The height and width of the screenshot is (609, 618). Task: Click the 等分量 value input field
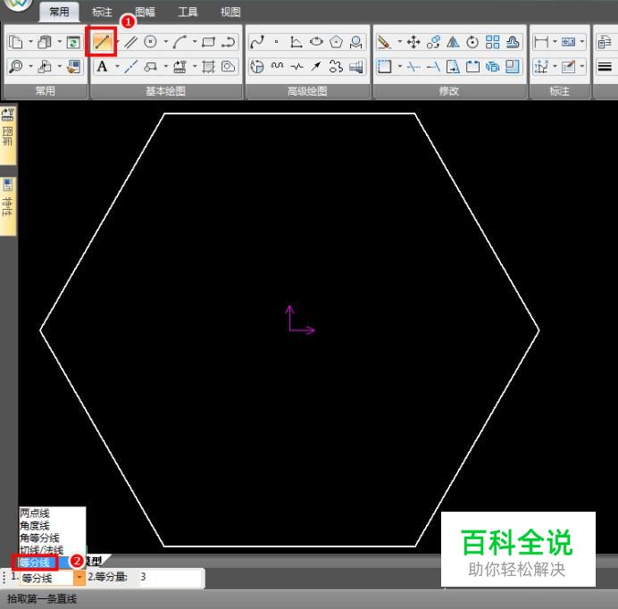[x=171, y=578]
